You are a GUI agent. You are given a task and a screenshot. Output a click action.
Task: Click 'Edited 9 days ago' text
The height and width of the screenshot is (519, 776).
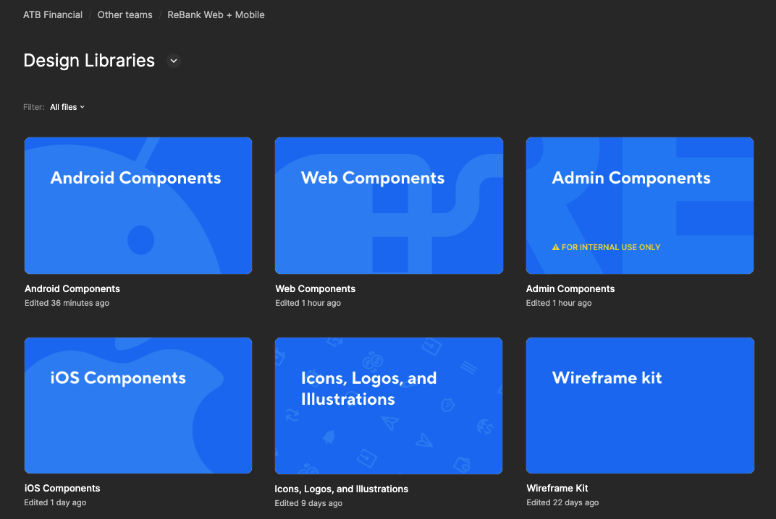(x=308, y=503)
